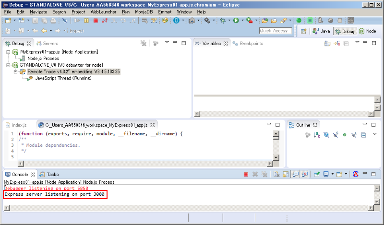Terminate the debug session with the red stop icon
Viewport: 384px width, 225px height.
pyautogui.click(x=96, y=21)
